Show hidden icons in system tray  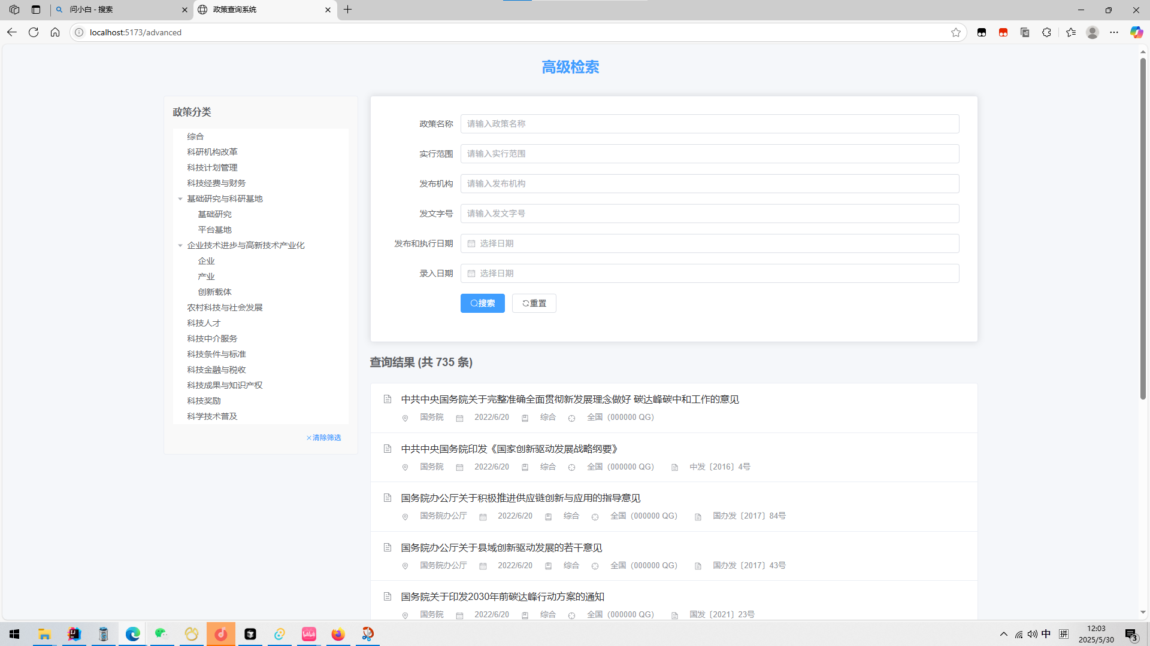click(1003, 634)
